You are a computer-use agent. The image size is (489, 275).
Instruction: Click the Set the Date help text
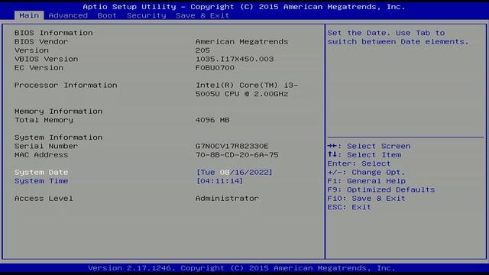(398, 37)
